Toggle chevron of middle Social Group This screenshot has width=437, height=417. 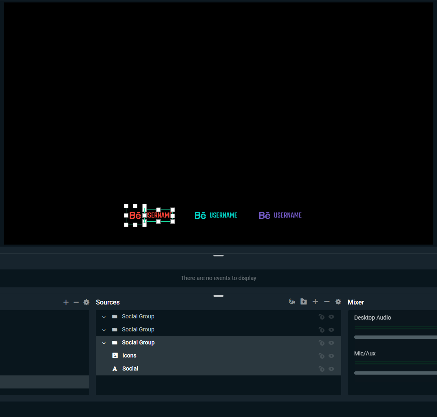[x=104, y=330]
